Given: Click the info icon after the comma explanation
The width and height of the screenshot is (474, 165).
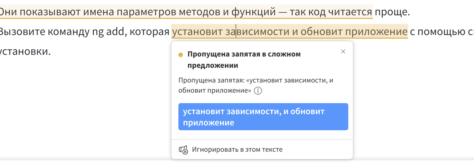Looking at the screenshot, I should 258,91.
